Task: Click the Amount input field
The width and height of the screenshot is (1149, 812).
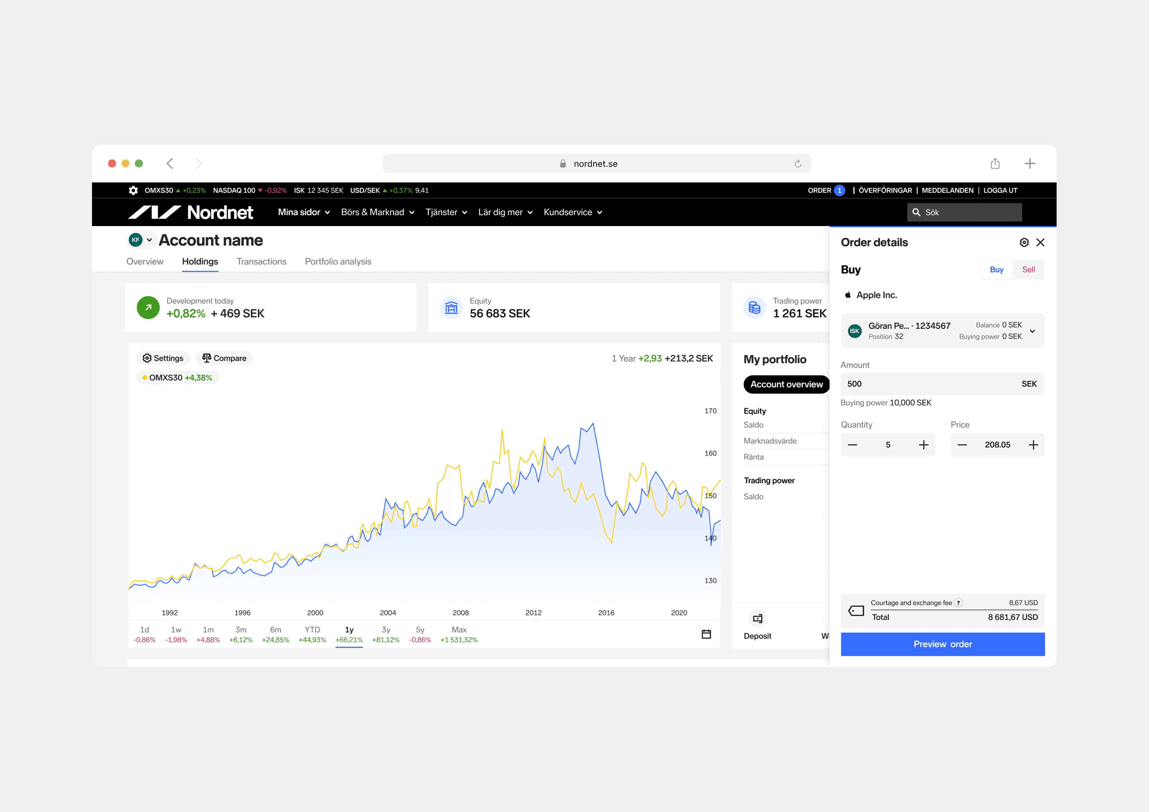Action: pos(931,384)
